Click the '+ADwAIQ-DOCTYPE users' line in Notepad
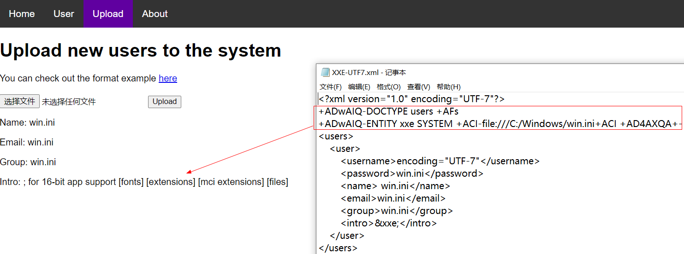This screenshot has width=684, height=254. pos(388,111)
